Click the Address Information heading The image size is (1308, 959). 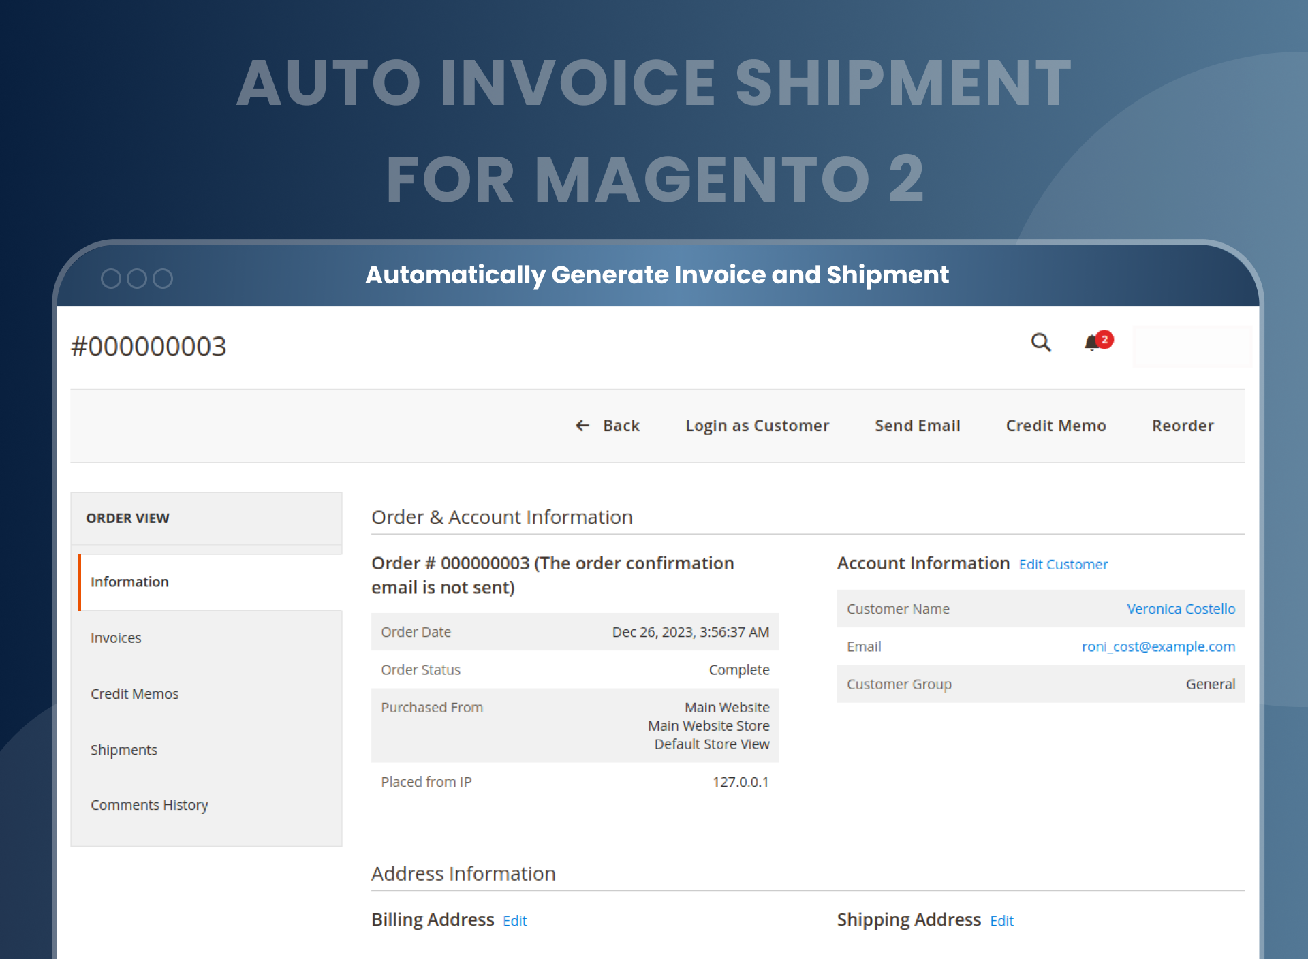[463, 874]
